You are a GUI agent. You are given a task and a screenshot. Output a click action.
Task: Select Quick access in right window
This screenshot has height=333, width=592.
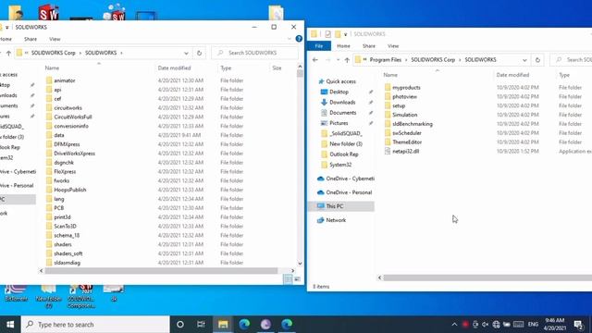[340, 81]
